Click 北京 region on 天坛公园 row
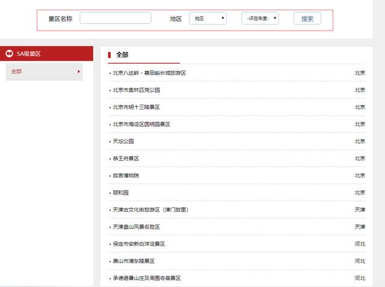 [x=360, y=142]
